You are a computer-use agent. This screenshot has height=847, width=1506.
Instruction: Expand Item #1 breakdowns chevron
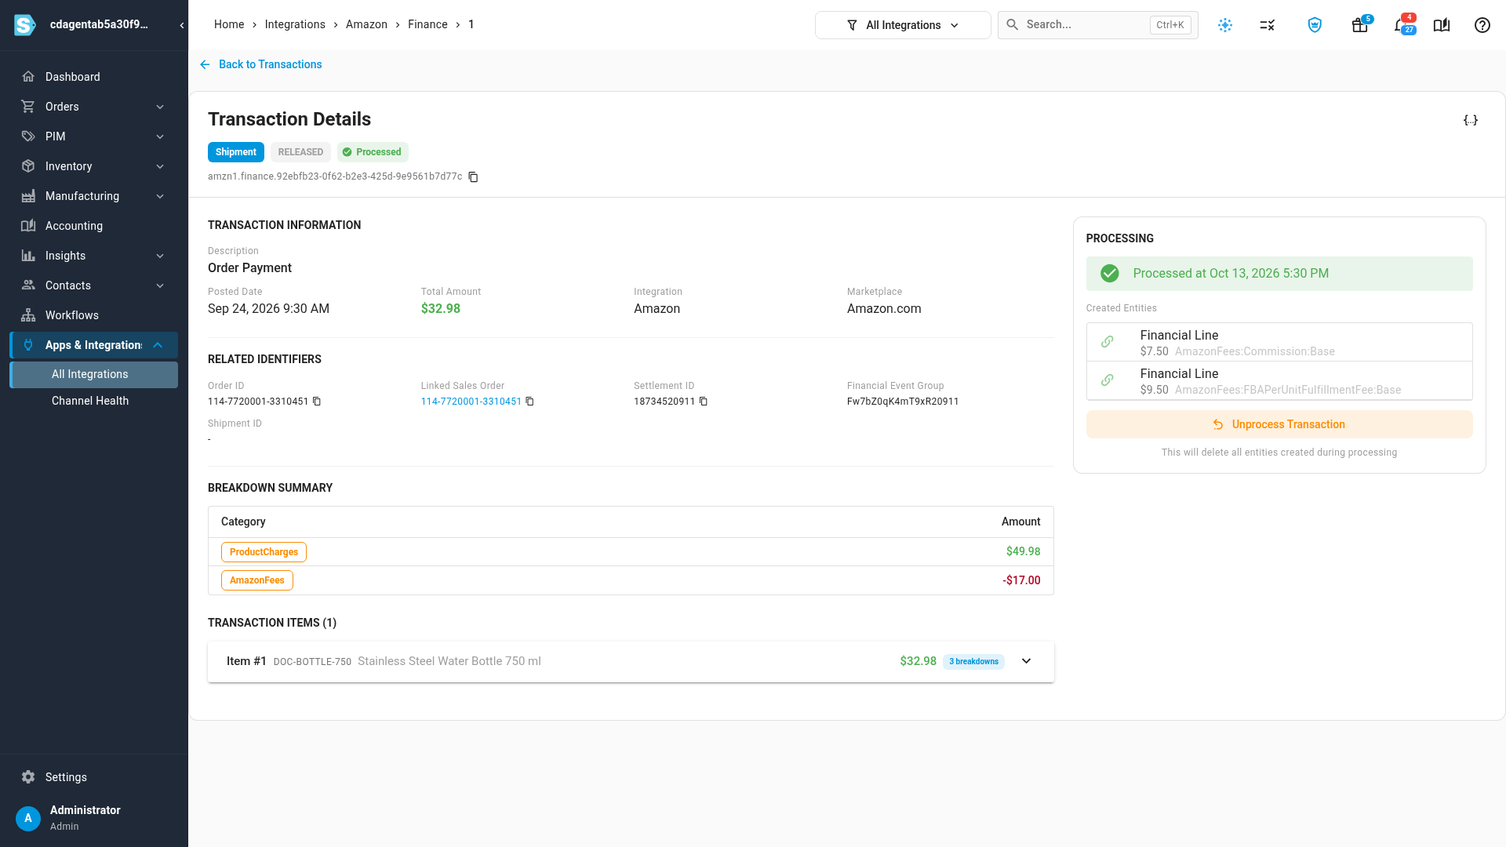pyautogui.click(x=1026, y=661)
